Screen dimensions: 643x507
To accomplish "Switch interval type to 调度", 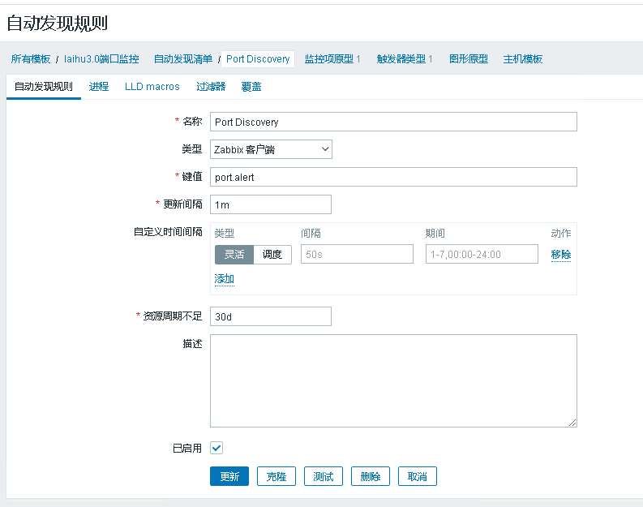I will pos(272,255).
